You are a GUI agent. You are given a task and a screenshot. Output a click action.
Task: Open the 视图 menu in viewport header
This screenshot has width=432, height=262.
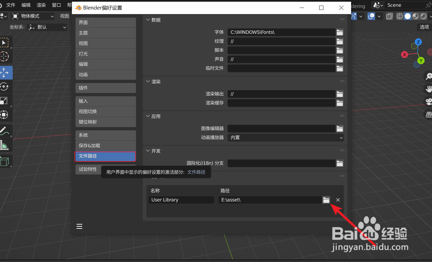click(65, 16)
